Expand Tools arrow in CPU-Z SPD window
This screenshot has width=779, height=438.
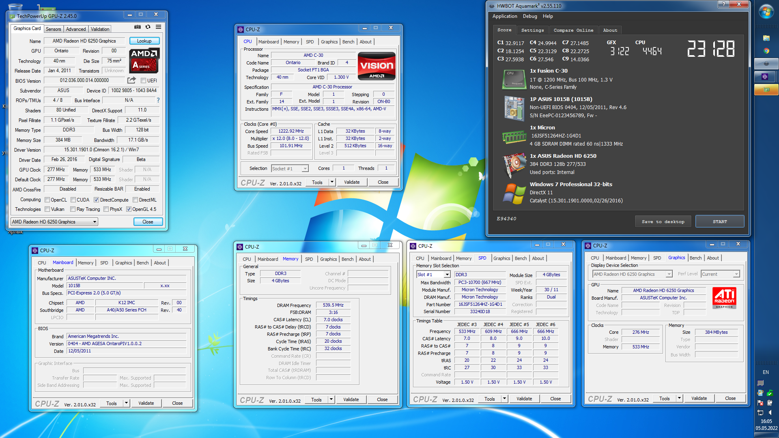[504, 399]
